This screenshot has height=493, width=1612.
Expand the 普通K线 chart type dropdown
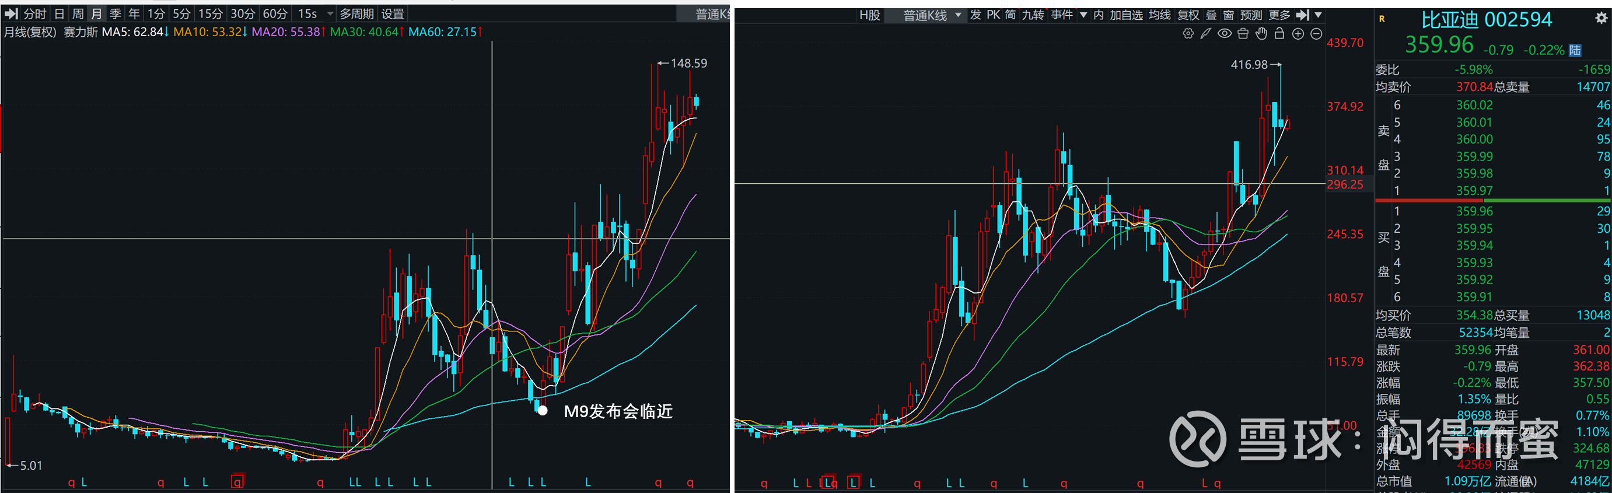958,15
